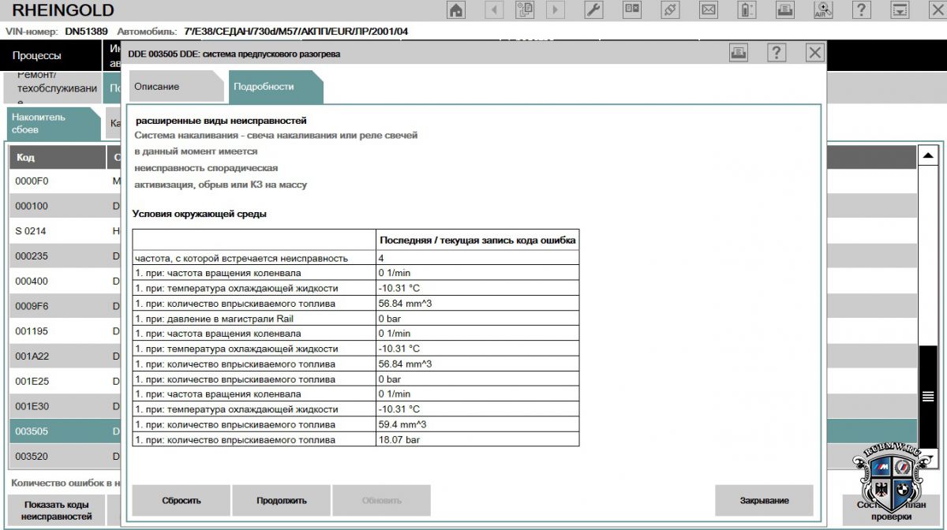
Task: Click the back arrow in top toolbar
Action: point(494,10)
